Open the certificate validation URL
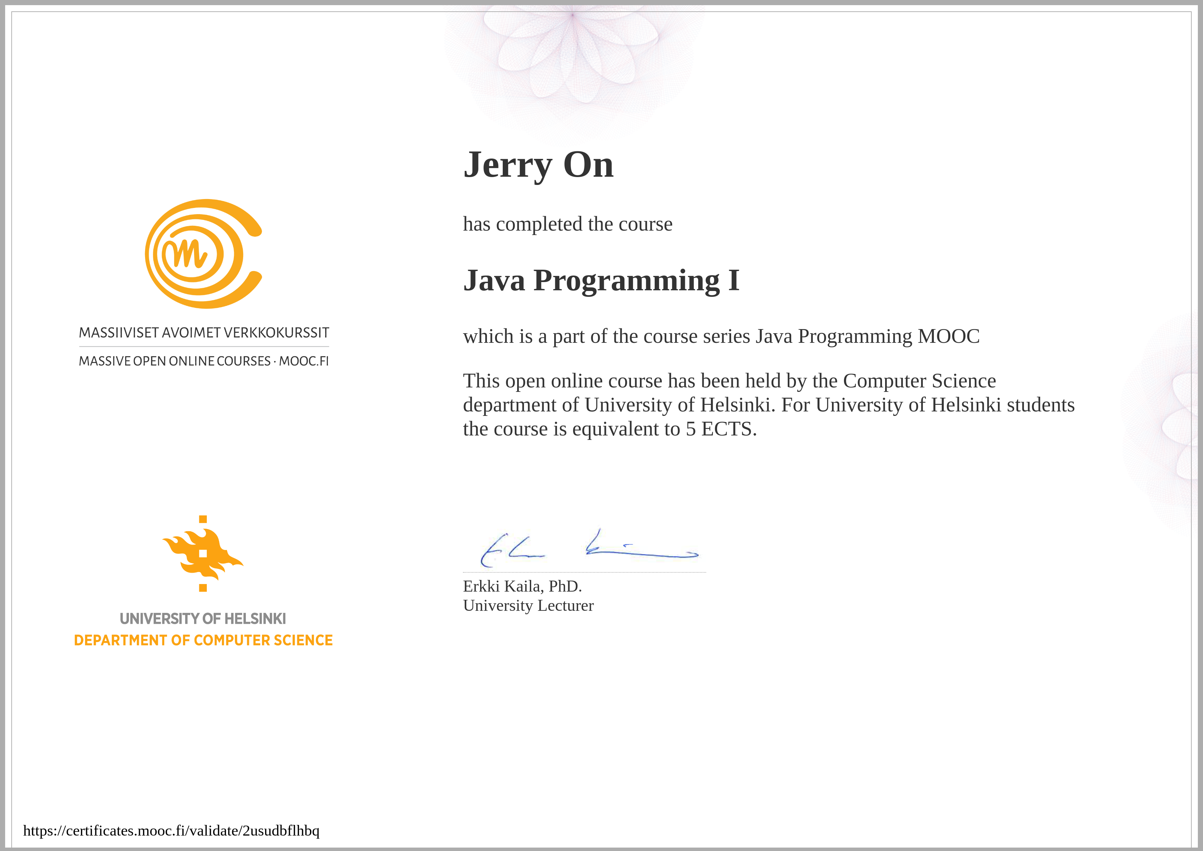 pyautogui.click(x=171, y=830)
